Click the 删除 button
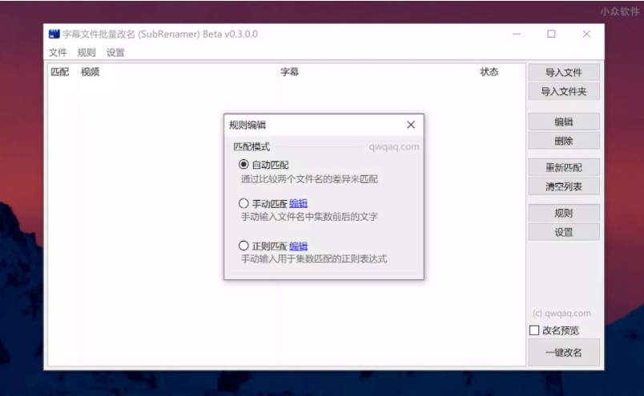Viewport: 644px width, 396px height. click(x=564, y=141)
